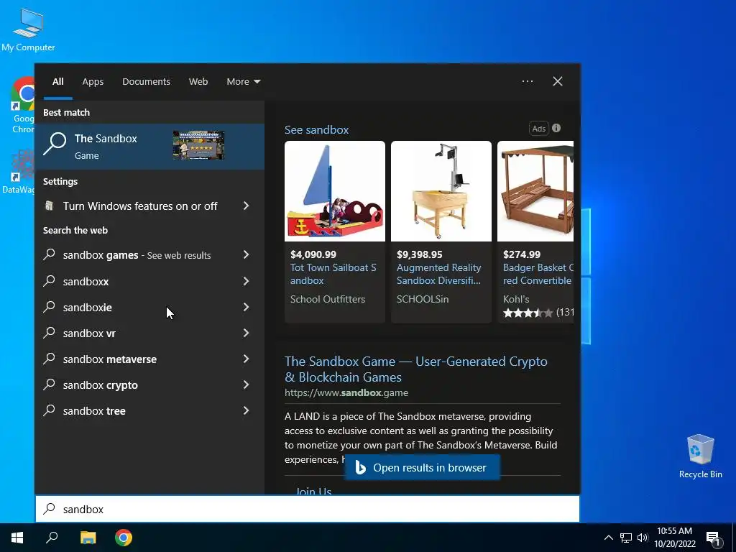Click The Sandbox best match search icon
Viewport: 736px width, 552px height.
point(55,143)
